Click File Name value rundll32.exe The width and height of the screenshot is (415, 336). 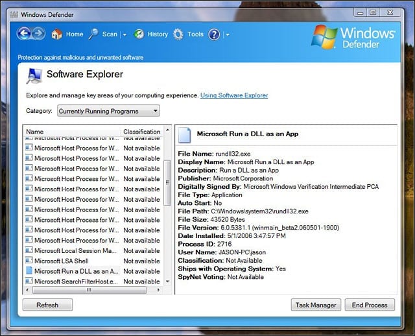tap(233, 154)
